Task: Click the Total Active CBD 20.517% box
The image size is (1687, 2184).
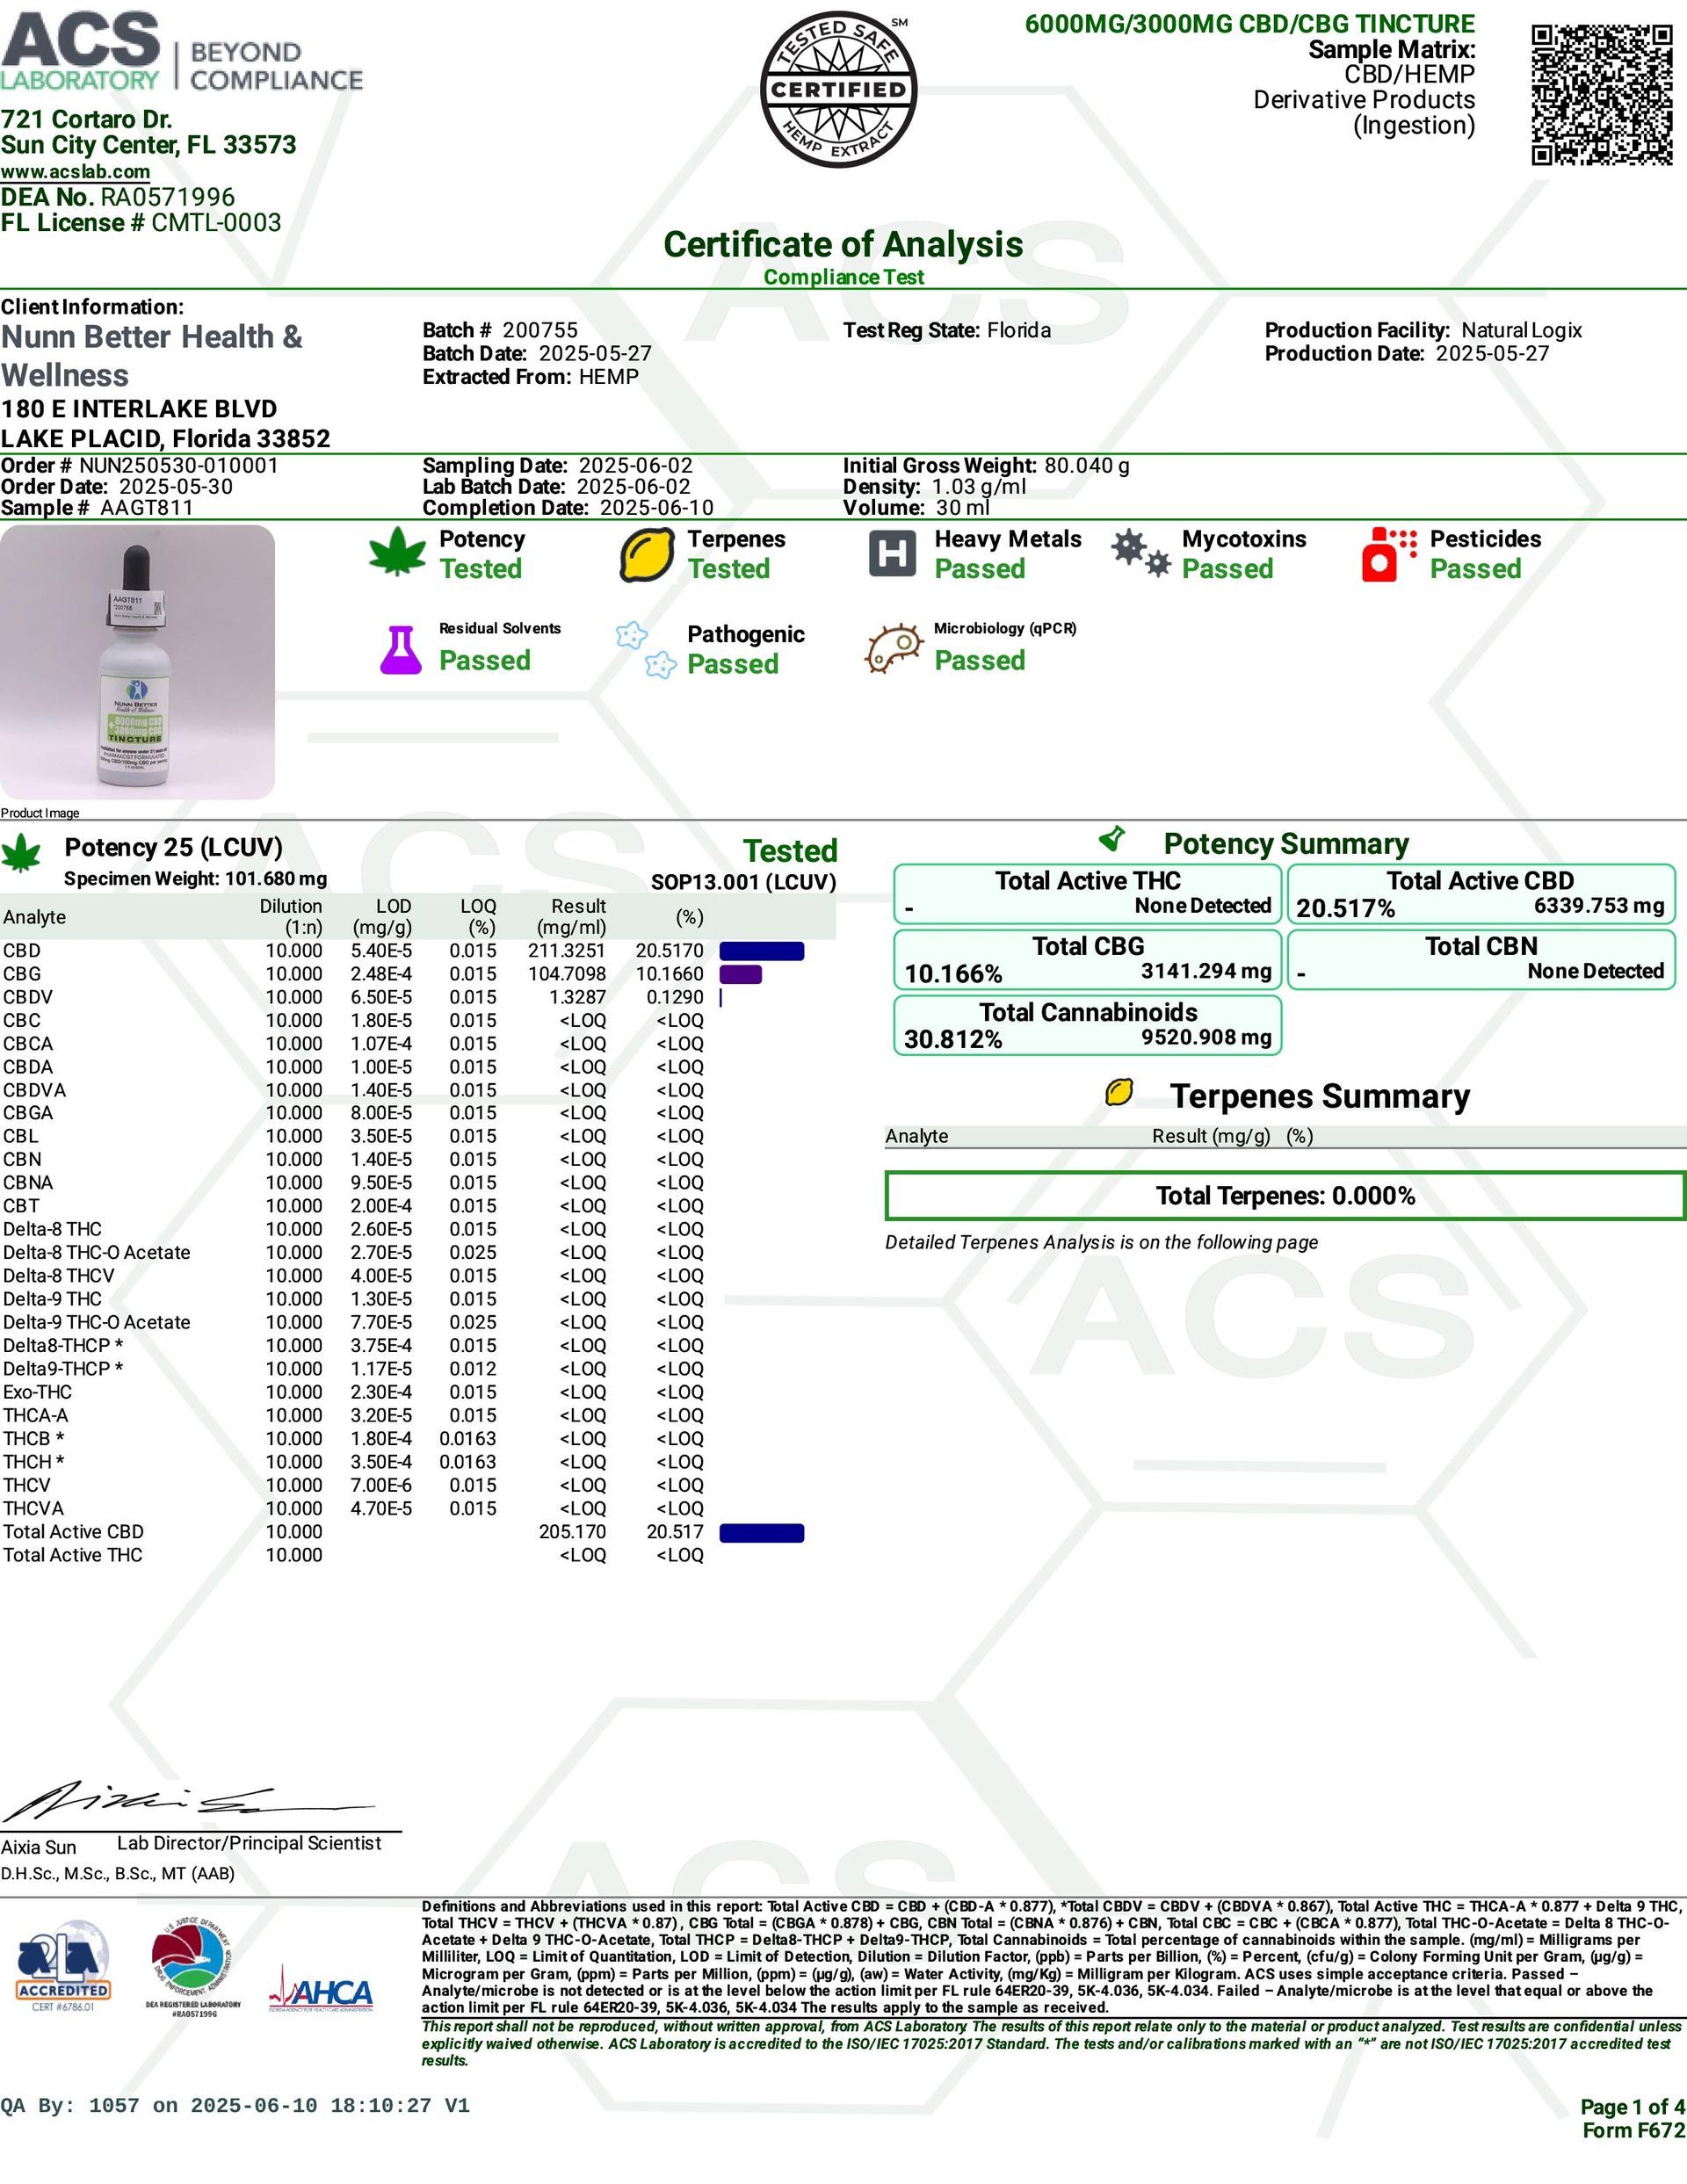Action: pyautogui.click(x=1481, y=894)
